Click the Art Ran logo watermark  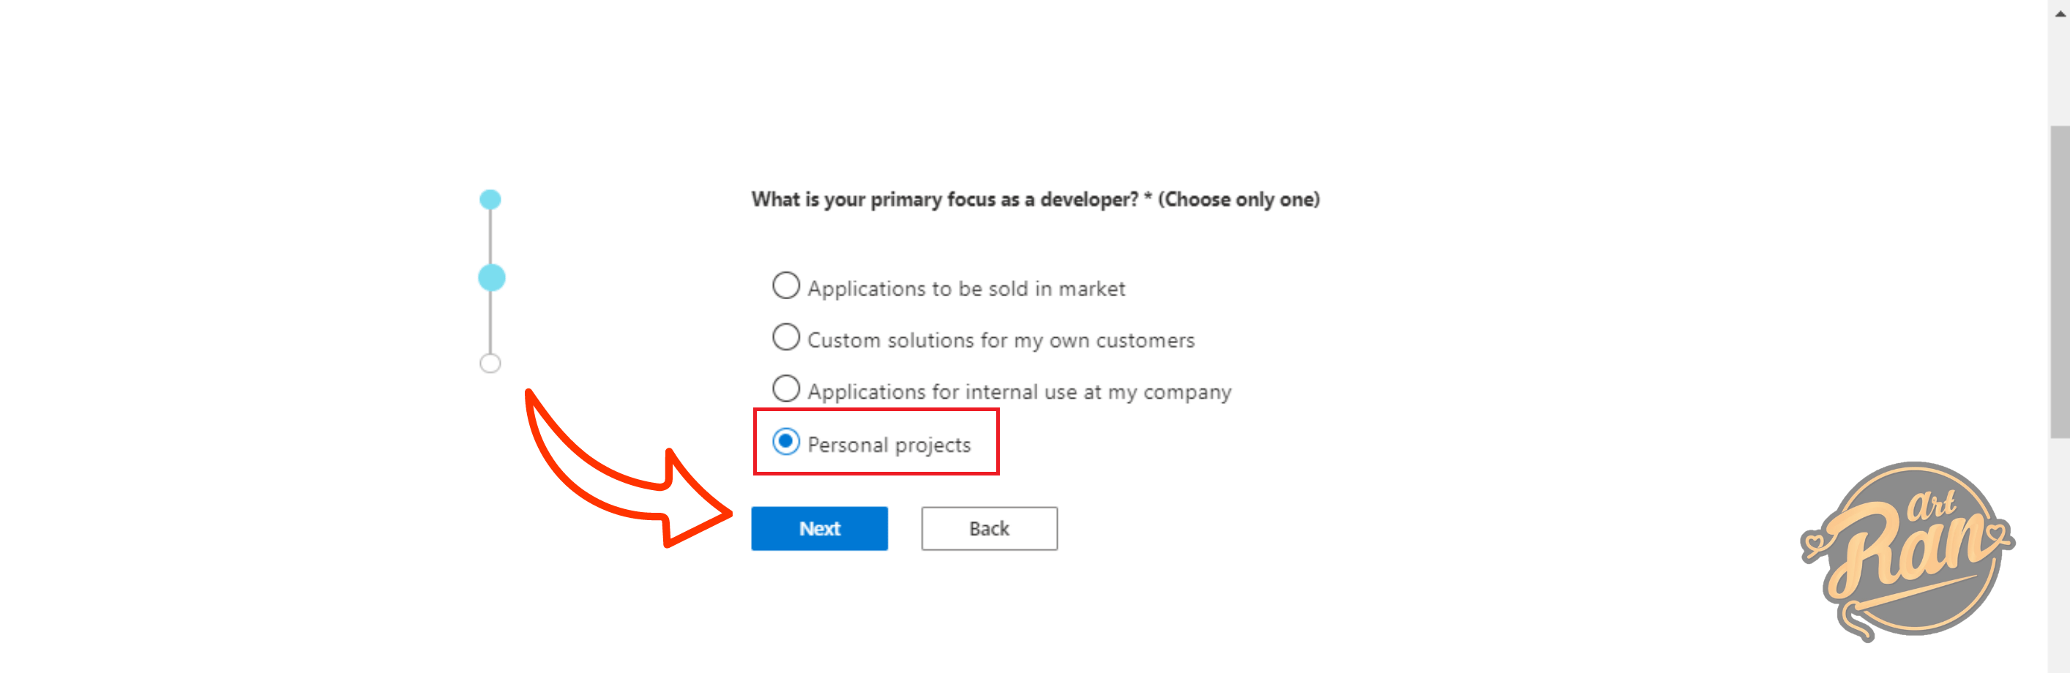pos(1908,552)
